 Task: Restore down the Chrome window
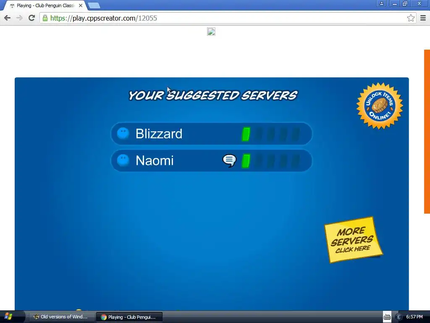coord(405,3)
